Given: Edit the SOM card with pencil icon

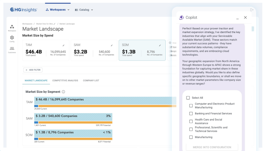Looking at the screenshot, I should tap(160, 45).
